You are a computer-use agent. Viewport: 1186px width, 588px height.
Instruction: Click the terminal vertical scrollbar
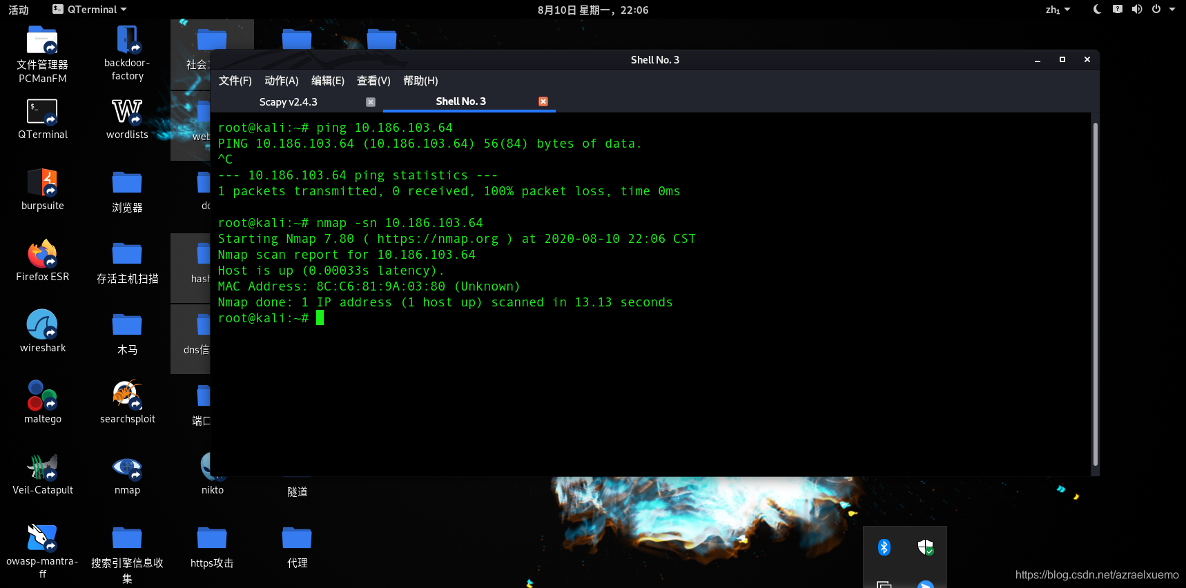point(1095,294)
